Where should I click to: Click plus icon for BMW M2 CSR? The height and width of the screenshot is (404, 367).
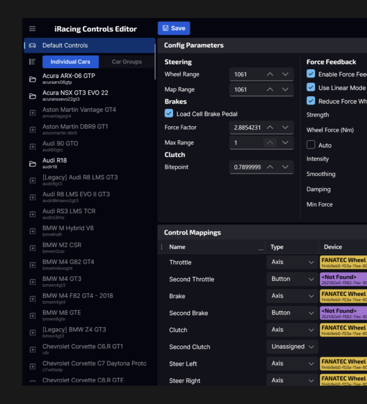click(32, 248)
